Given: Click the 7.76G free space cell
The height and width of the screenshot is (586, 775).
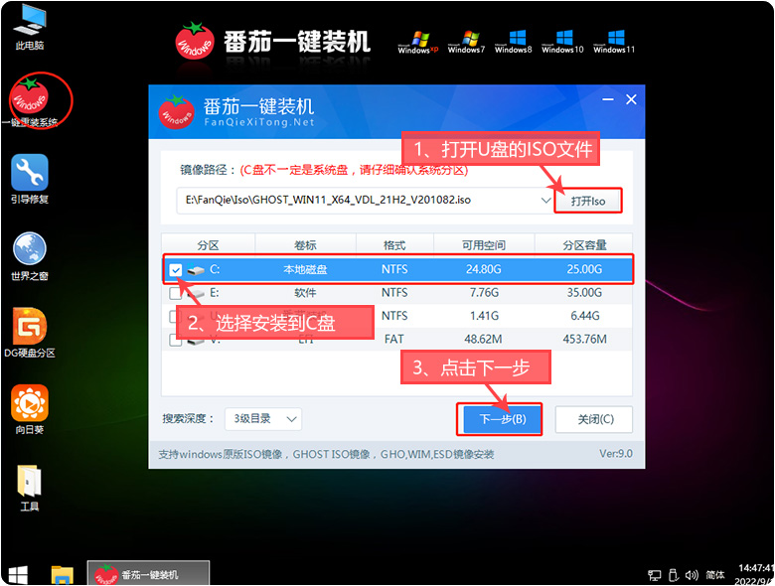Looking at the screenshot, I should click(485, 293).
